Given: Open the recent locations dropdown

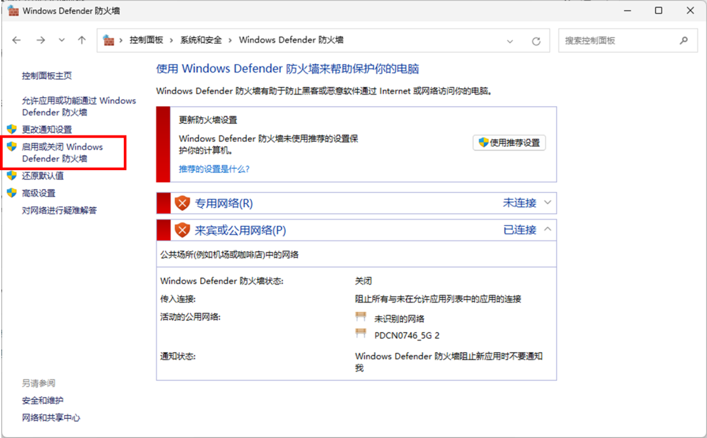Looking at the screenshot, I should pyautogui.click(x=62, y=40).
